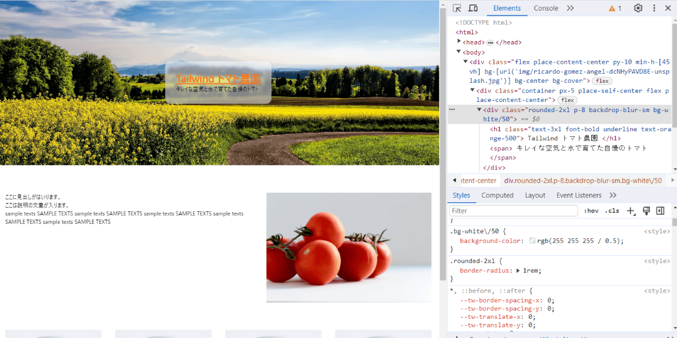Expand the head element node
This screenshot has width=677, height=338.
click(x=459, y=42)
